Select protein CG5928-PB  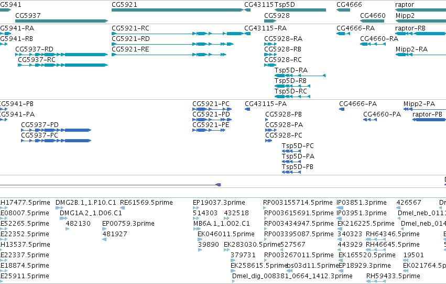click(267, 120)
